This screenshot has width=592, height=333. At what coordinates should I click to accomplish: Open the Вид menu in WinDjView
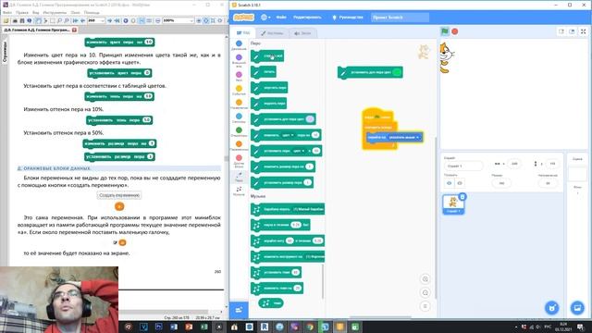click(35, 12)
